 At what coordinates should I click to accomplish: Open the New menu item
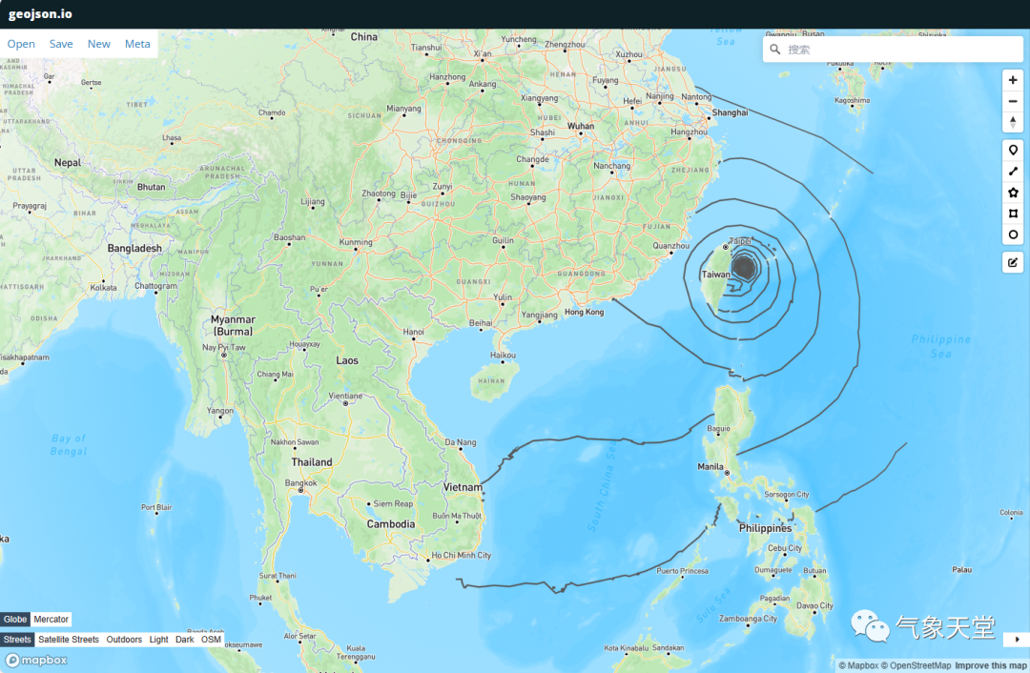(99, 44)
